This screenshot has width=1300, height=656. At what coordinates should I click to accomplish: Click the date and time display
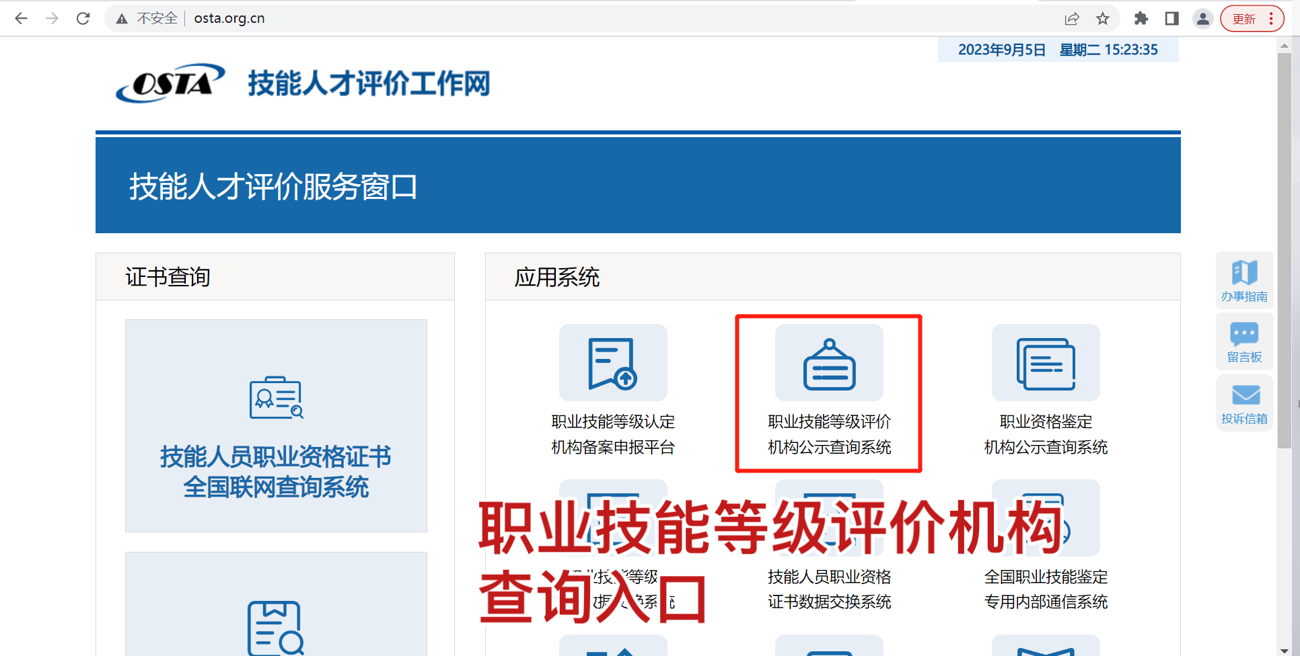pos(1058,50)
